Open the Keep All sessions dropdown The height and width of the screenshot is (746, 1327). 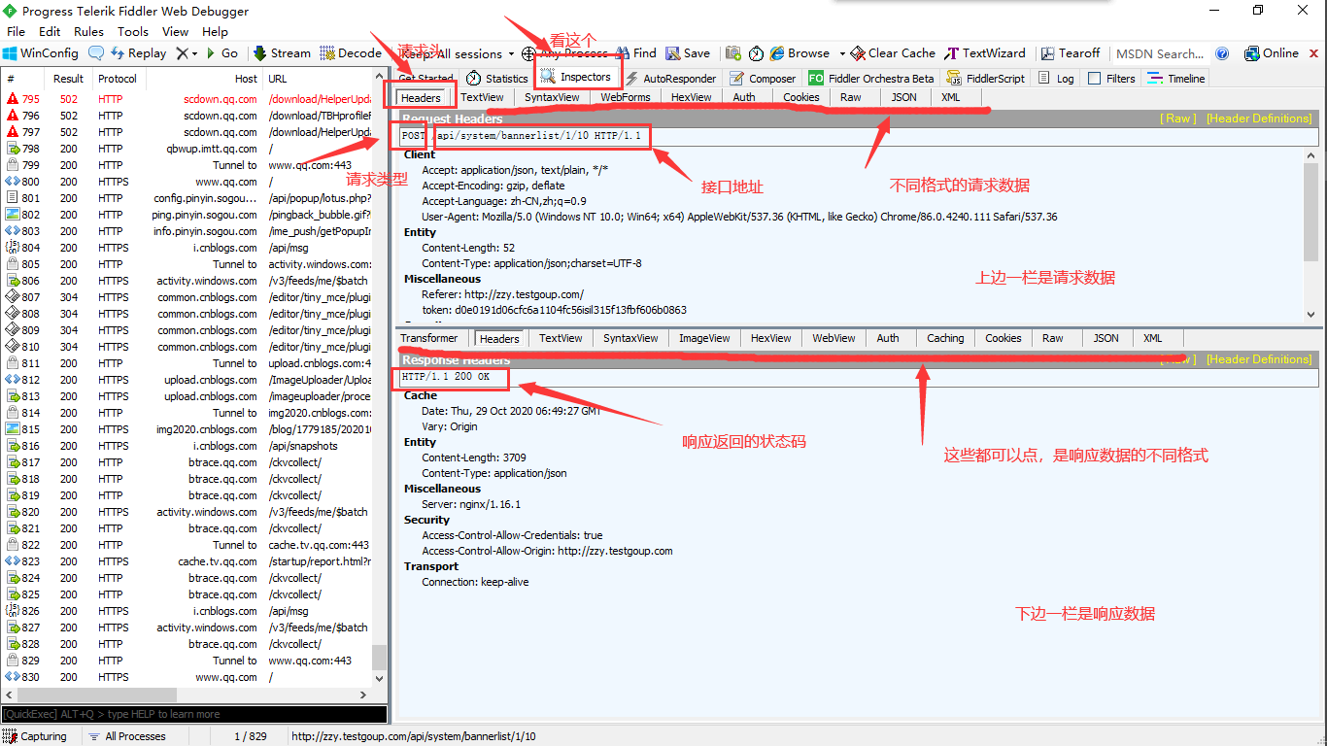pyautogui.click(x=458, y=53)
